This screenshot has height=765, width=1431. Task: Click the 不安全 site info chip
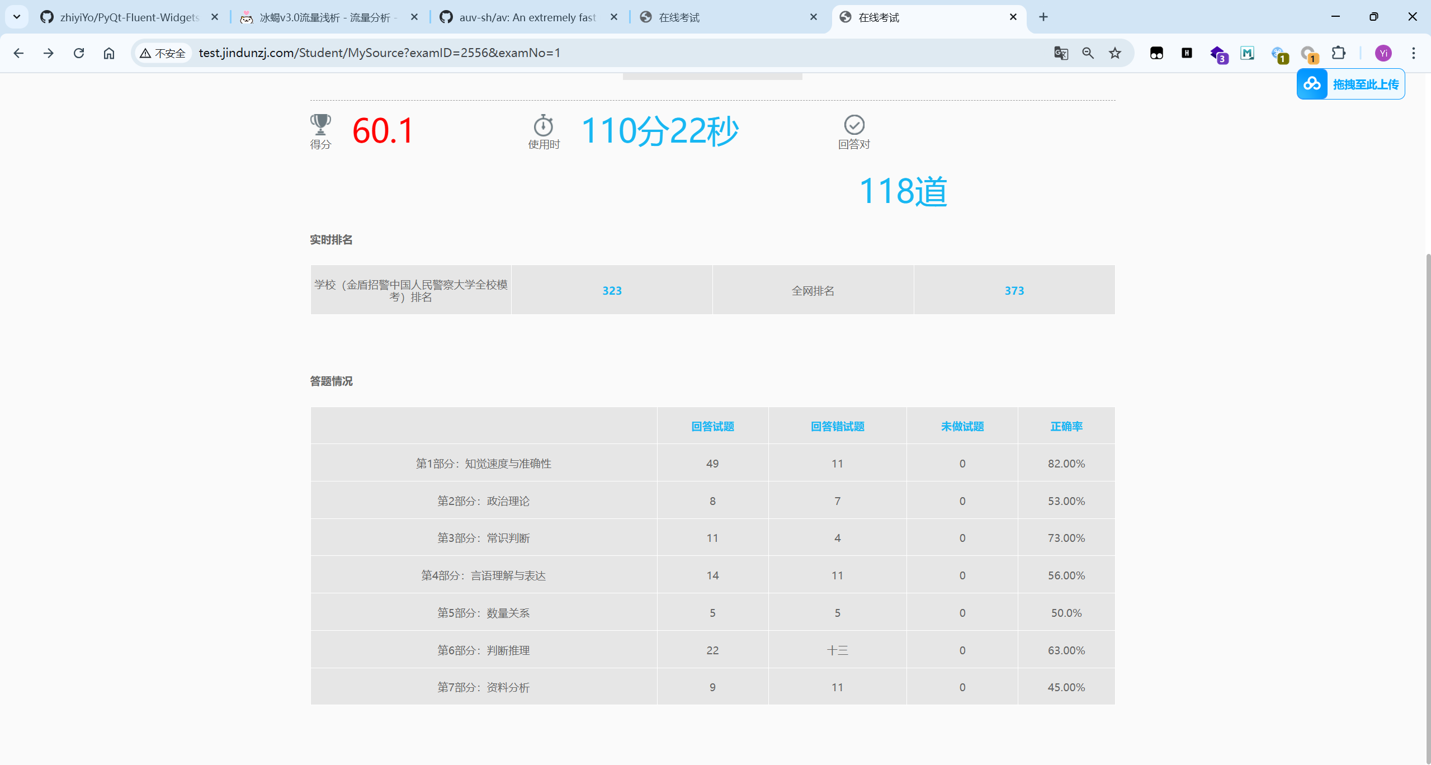point(163,53)
